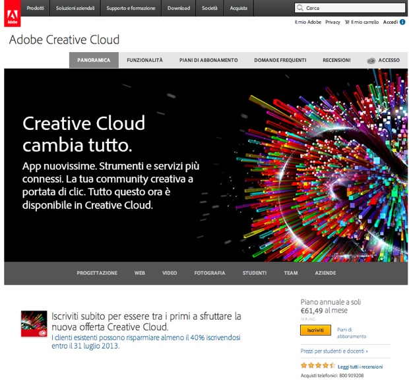Open the Prodotti menu

pos(35,8)
